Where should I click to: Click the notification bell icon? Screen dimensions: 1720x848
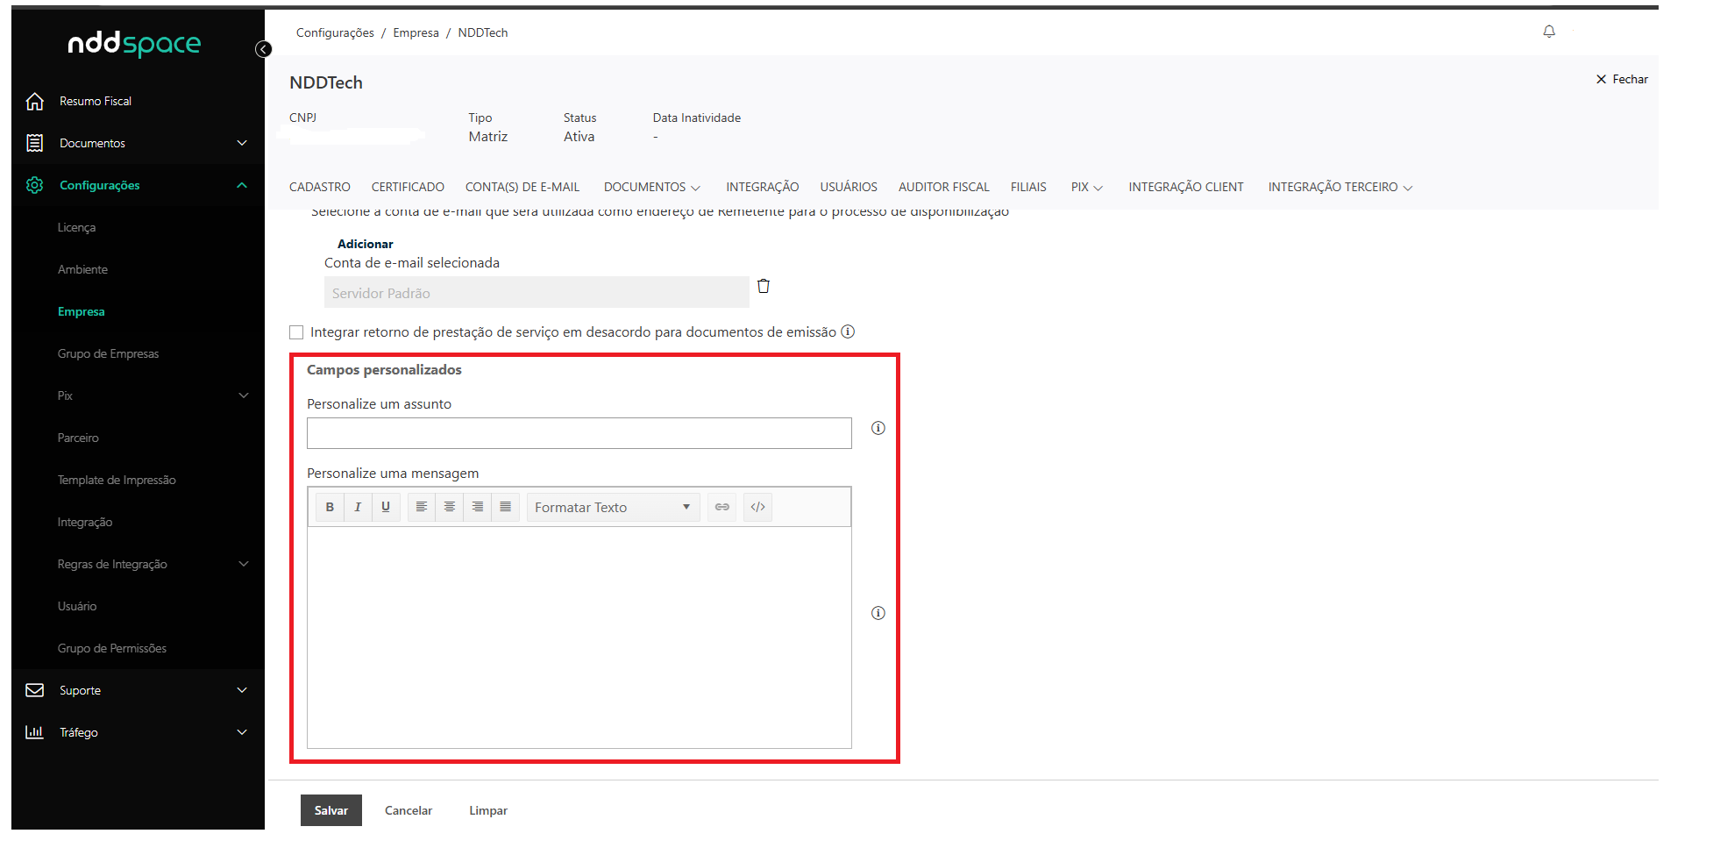(1549, 32)
